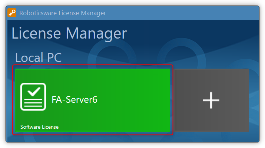Select the green FA-Server6 license tile

click(x=92, y=100)
